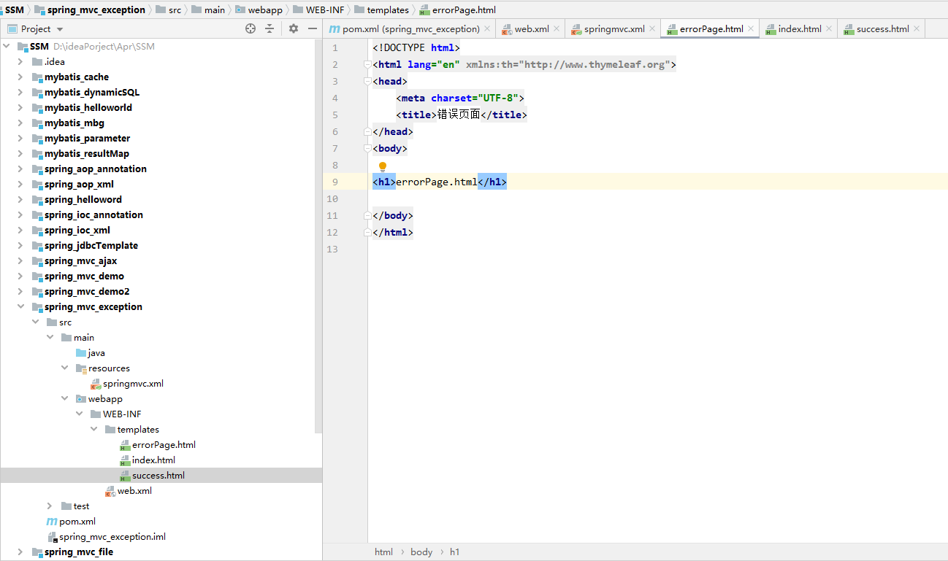
Task: Collapse the spring_mvc_exception module
Action: pos(20,307)
